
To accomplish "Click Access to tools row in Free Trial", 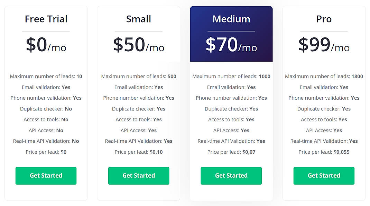I will pos(46,119).
